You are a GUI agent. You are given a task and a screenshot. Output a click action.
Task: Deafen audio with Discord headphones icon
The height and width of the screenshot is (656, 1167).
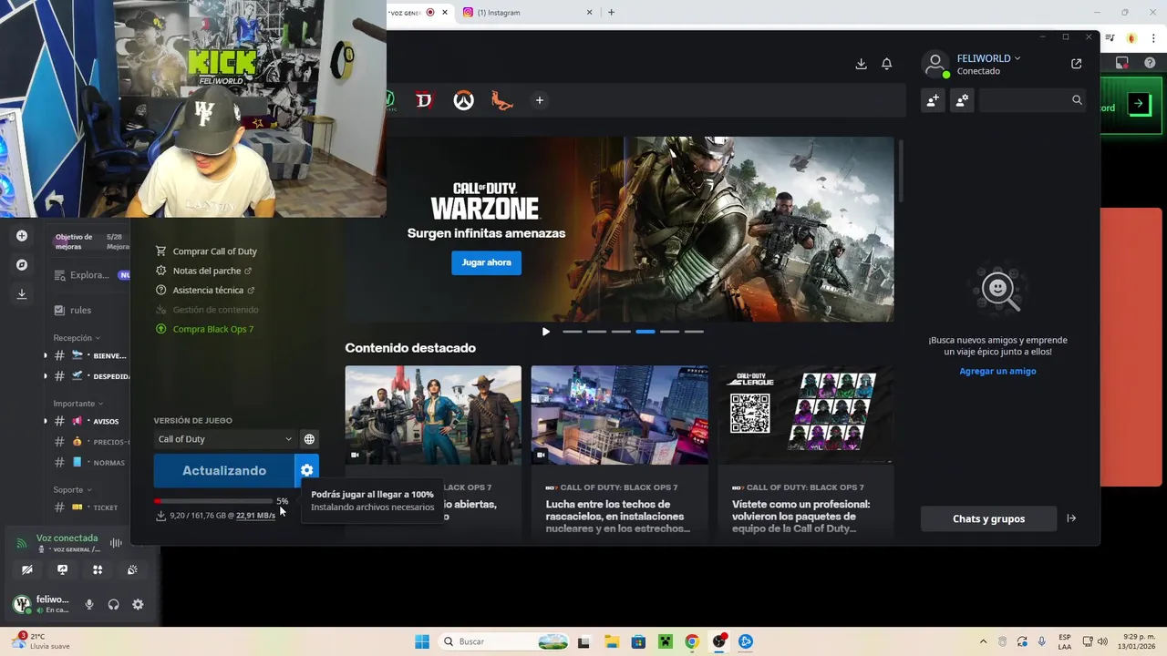pyautogui.click(x=113, y=604)
